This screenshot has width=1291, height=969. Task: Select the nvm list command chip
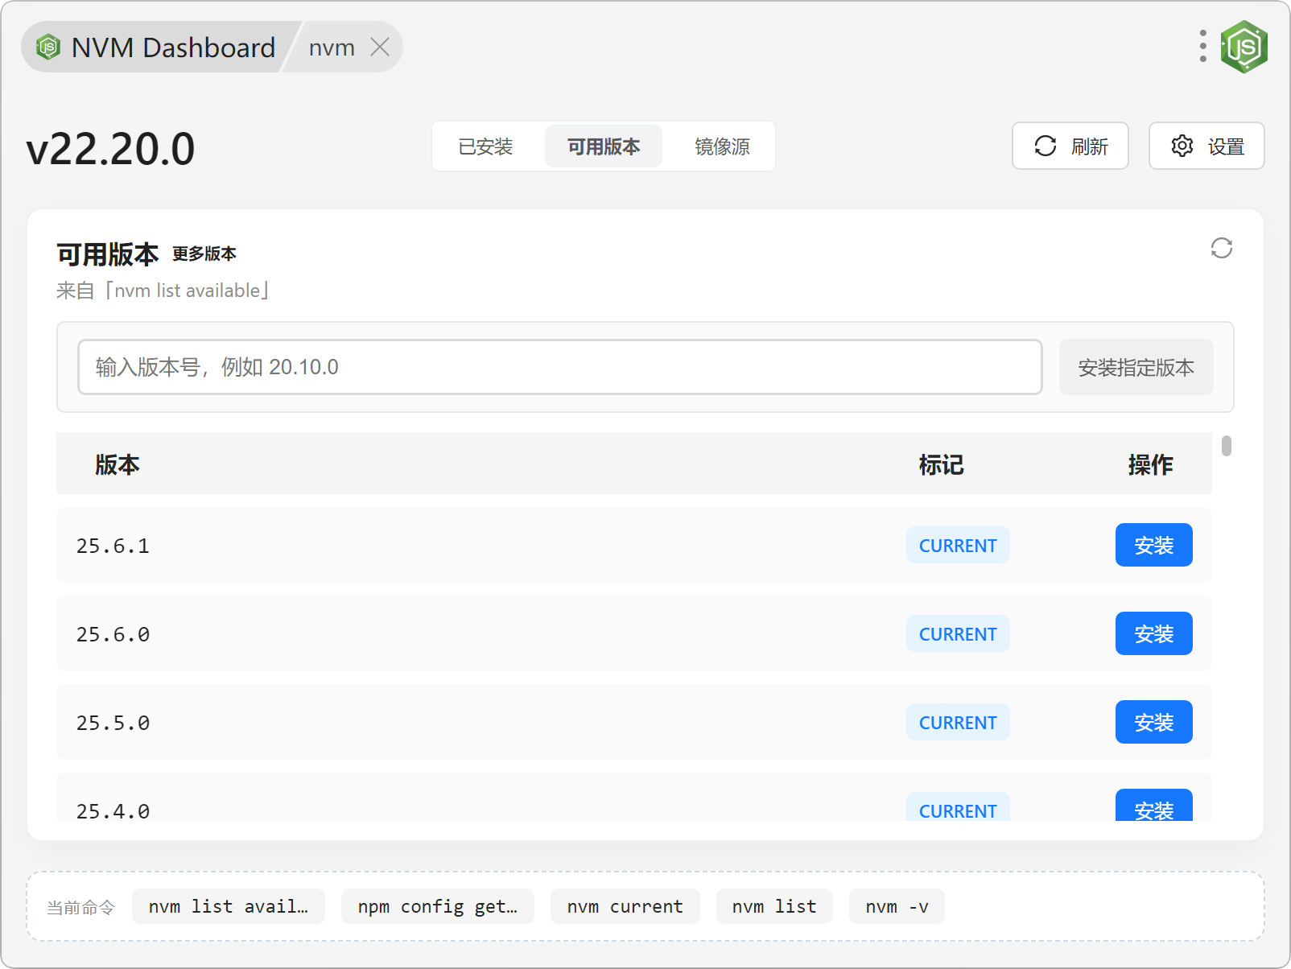(773, 907)
